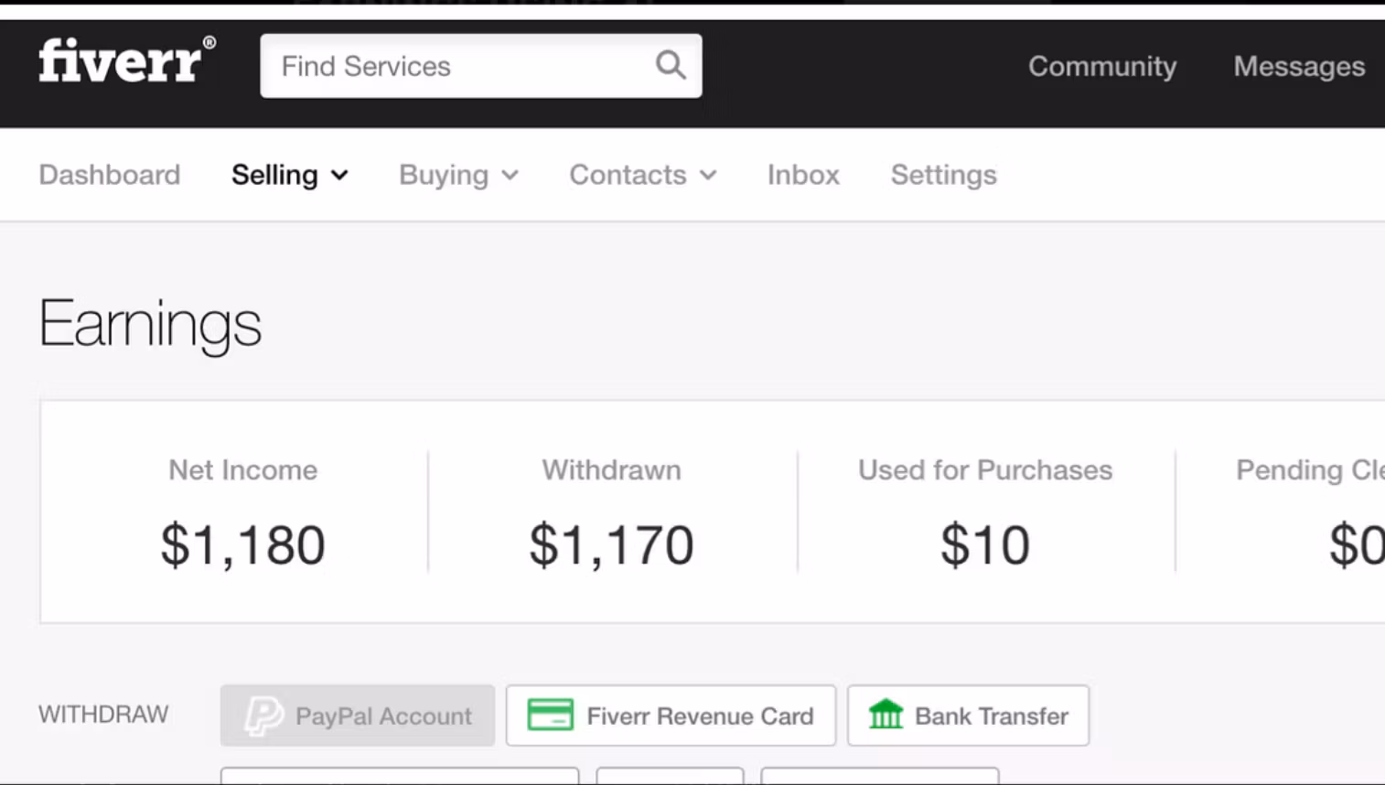Screen dimensions: 1385x785
Task: Click the Pending Clearance label
Action: coord(1309,469)
